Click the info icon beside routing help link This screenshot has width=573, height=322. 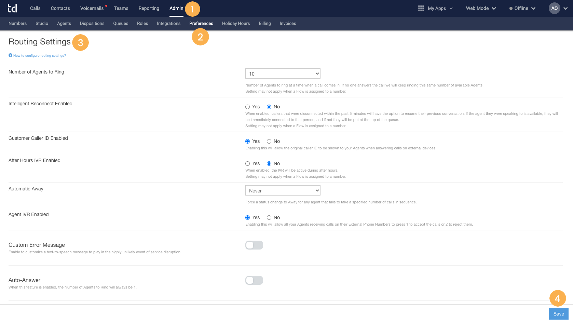pos(10,55)
